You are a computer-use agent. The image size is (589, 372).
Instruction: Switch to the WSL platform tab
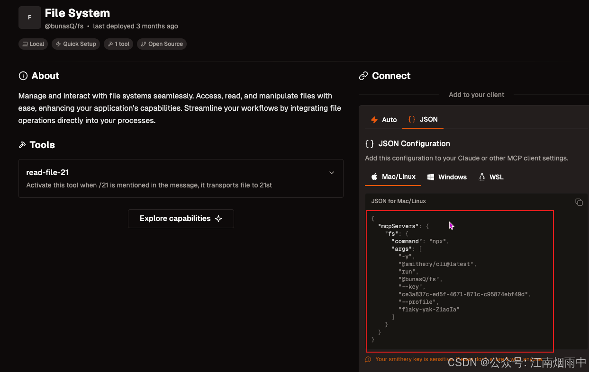(x=491, y=177)
